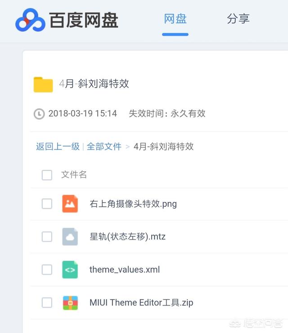Click the yellow folder icon
This screenshot has width=288, height=333.
point(43,84)
